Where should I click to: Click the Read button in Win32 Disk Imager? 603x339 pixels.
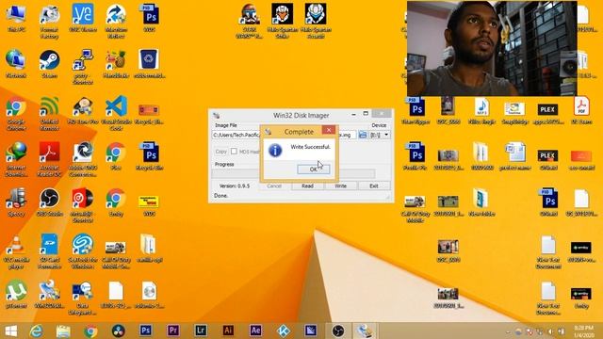tap(307, 186)
